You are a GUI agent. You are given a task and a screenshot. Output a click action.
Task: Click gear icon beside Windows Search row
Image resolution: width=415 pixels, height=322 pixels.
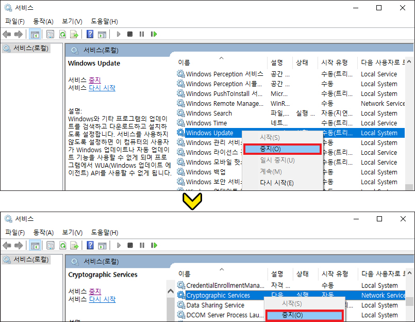pos(181,113)
